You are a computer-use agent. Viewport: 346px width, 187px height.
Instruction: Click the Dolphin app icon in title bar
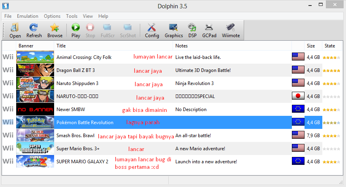coord(6,6)
